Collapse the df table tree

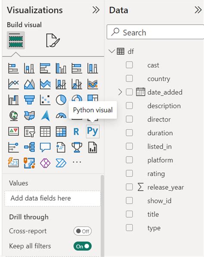coord(112,51)
